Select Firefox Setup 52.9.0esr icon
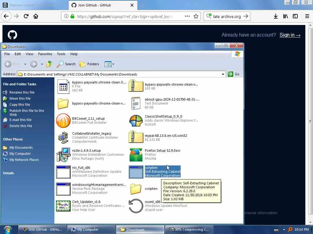Screen dimensions: 313x234 tap(136, 154)
